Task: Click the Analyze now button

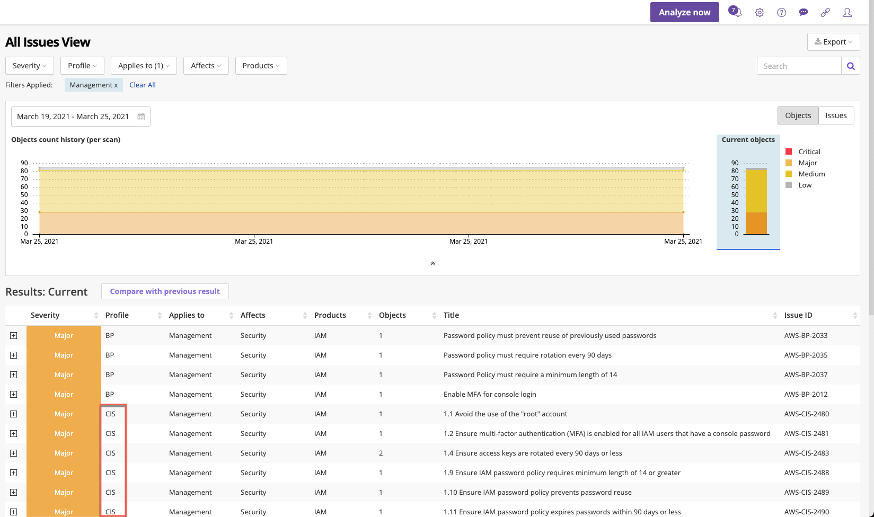Action: 684,12
